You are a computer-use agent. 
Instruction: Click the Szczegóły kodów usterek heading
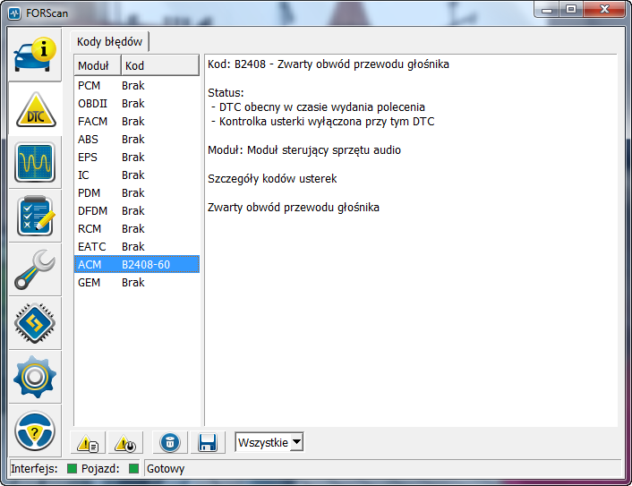(x=272, y=178)
